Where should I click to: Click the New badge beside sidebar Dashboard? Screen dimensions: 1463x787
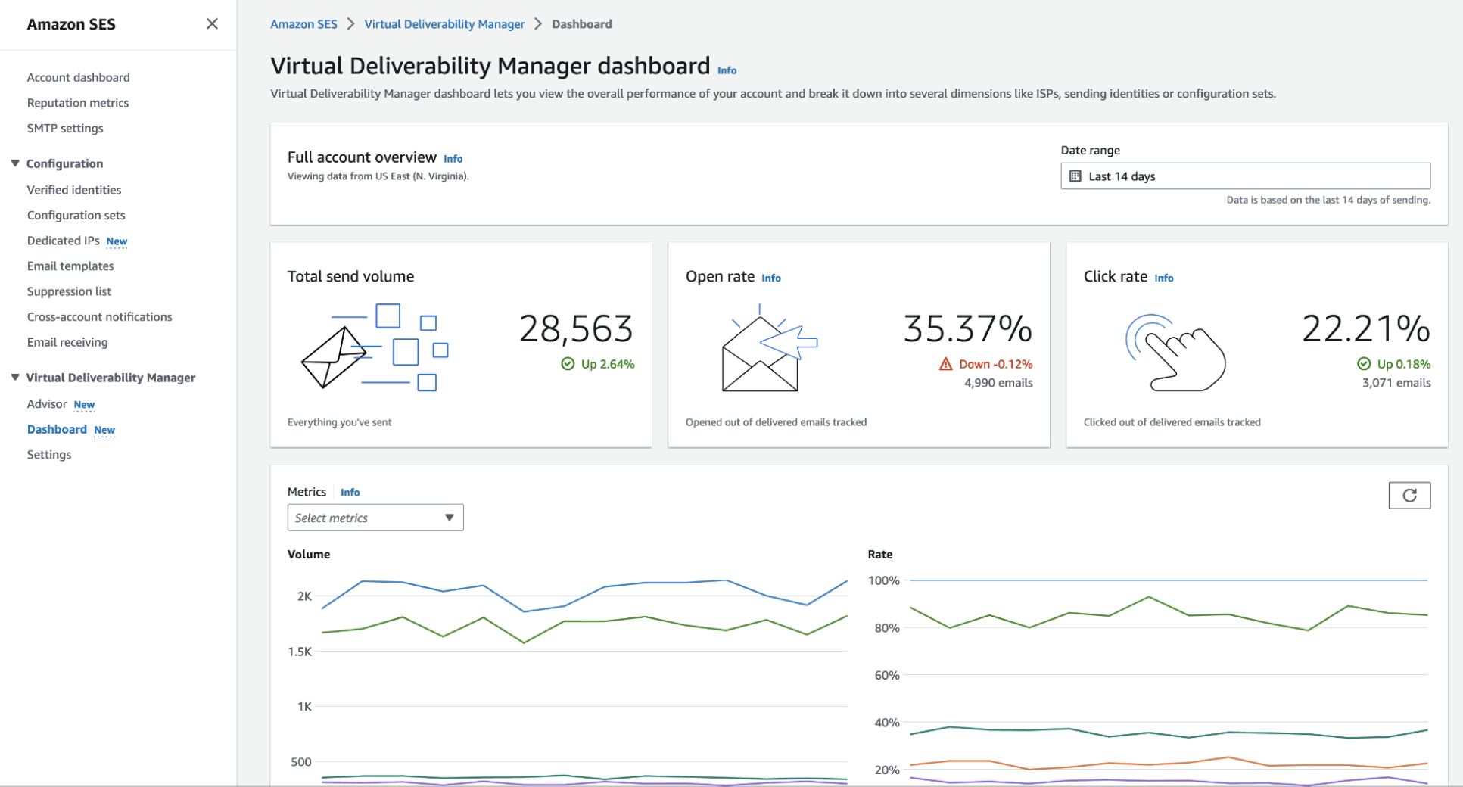pos(104,430)
